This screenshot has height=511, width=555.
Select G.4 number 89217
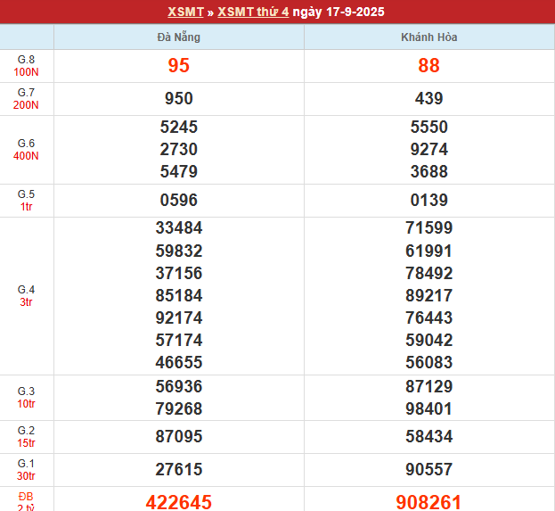click(x=429, y=295)
